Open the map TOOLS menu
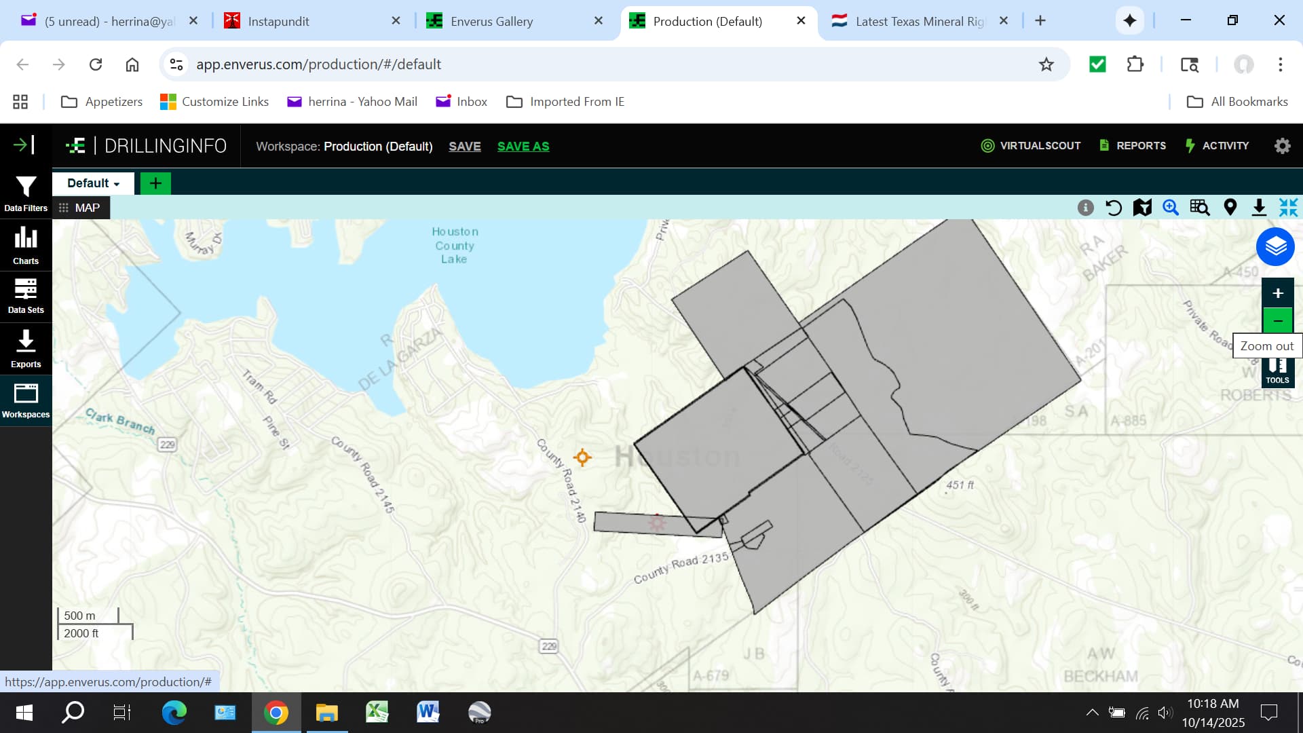Screen dimensions: 1303x733 point(1277,372)
